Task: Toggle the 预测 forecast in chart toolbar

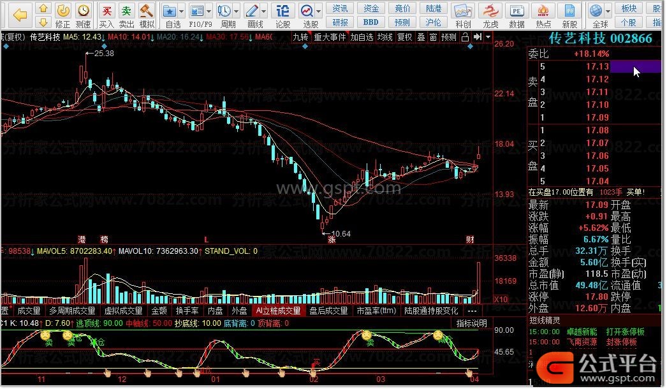Action: coord(449,38)
